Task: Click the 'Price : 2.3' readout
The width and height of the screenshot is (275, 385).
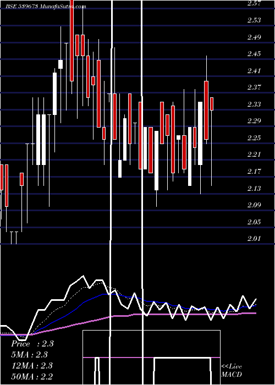Action: pos(32,344)
